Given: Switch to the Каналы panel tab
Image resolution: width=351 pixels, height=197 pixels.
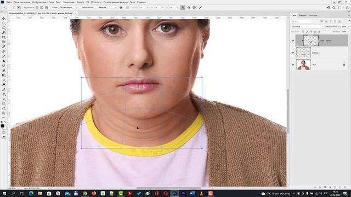Looking at the screenshot, I should click(x=302, y=15).
